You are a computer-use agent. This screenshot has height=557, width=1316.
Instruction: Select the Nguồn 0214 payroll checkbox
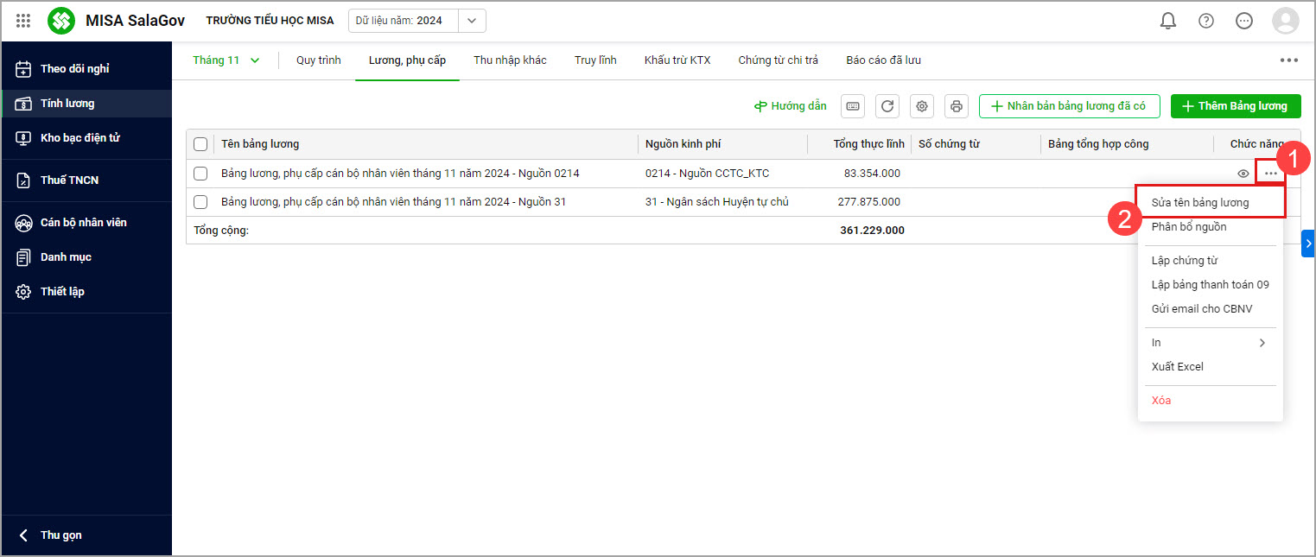(x=200, y=174)
